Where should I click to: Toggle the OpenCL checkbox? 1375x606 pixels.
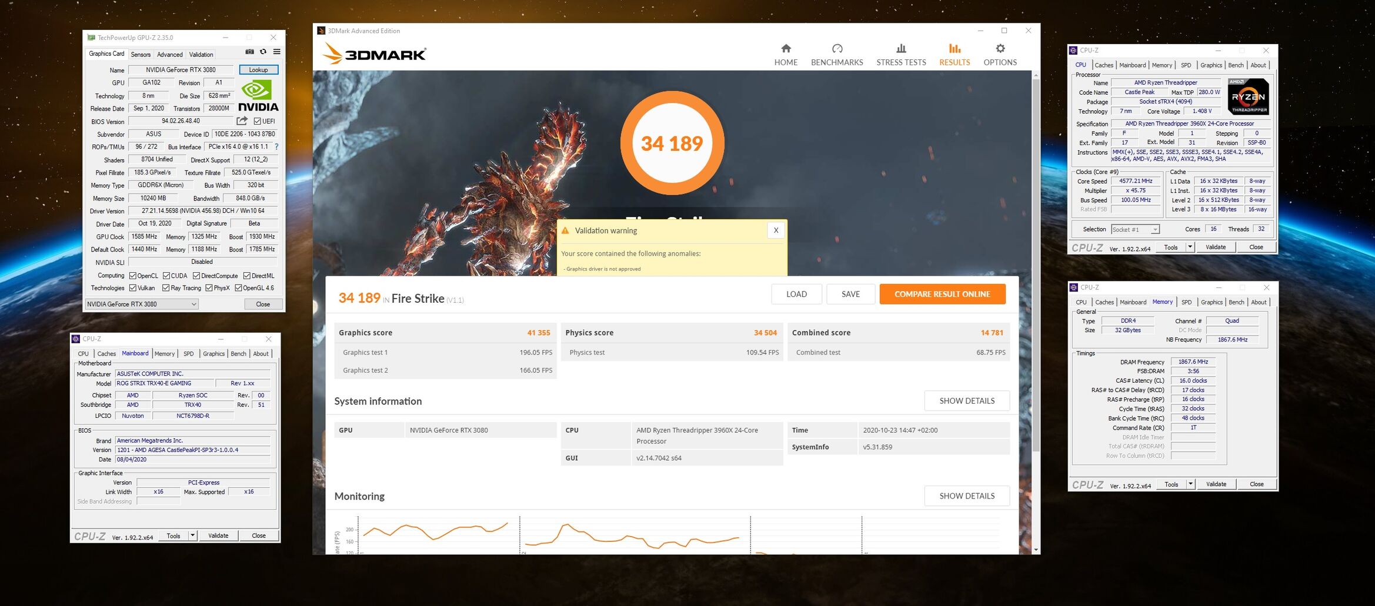[x=133, y=276]
